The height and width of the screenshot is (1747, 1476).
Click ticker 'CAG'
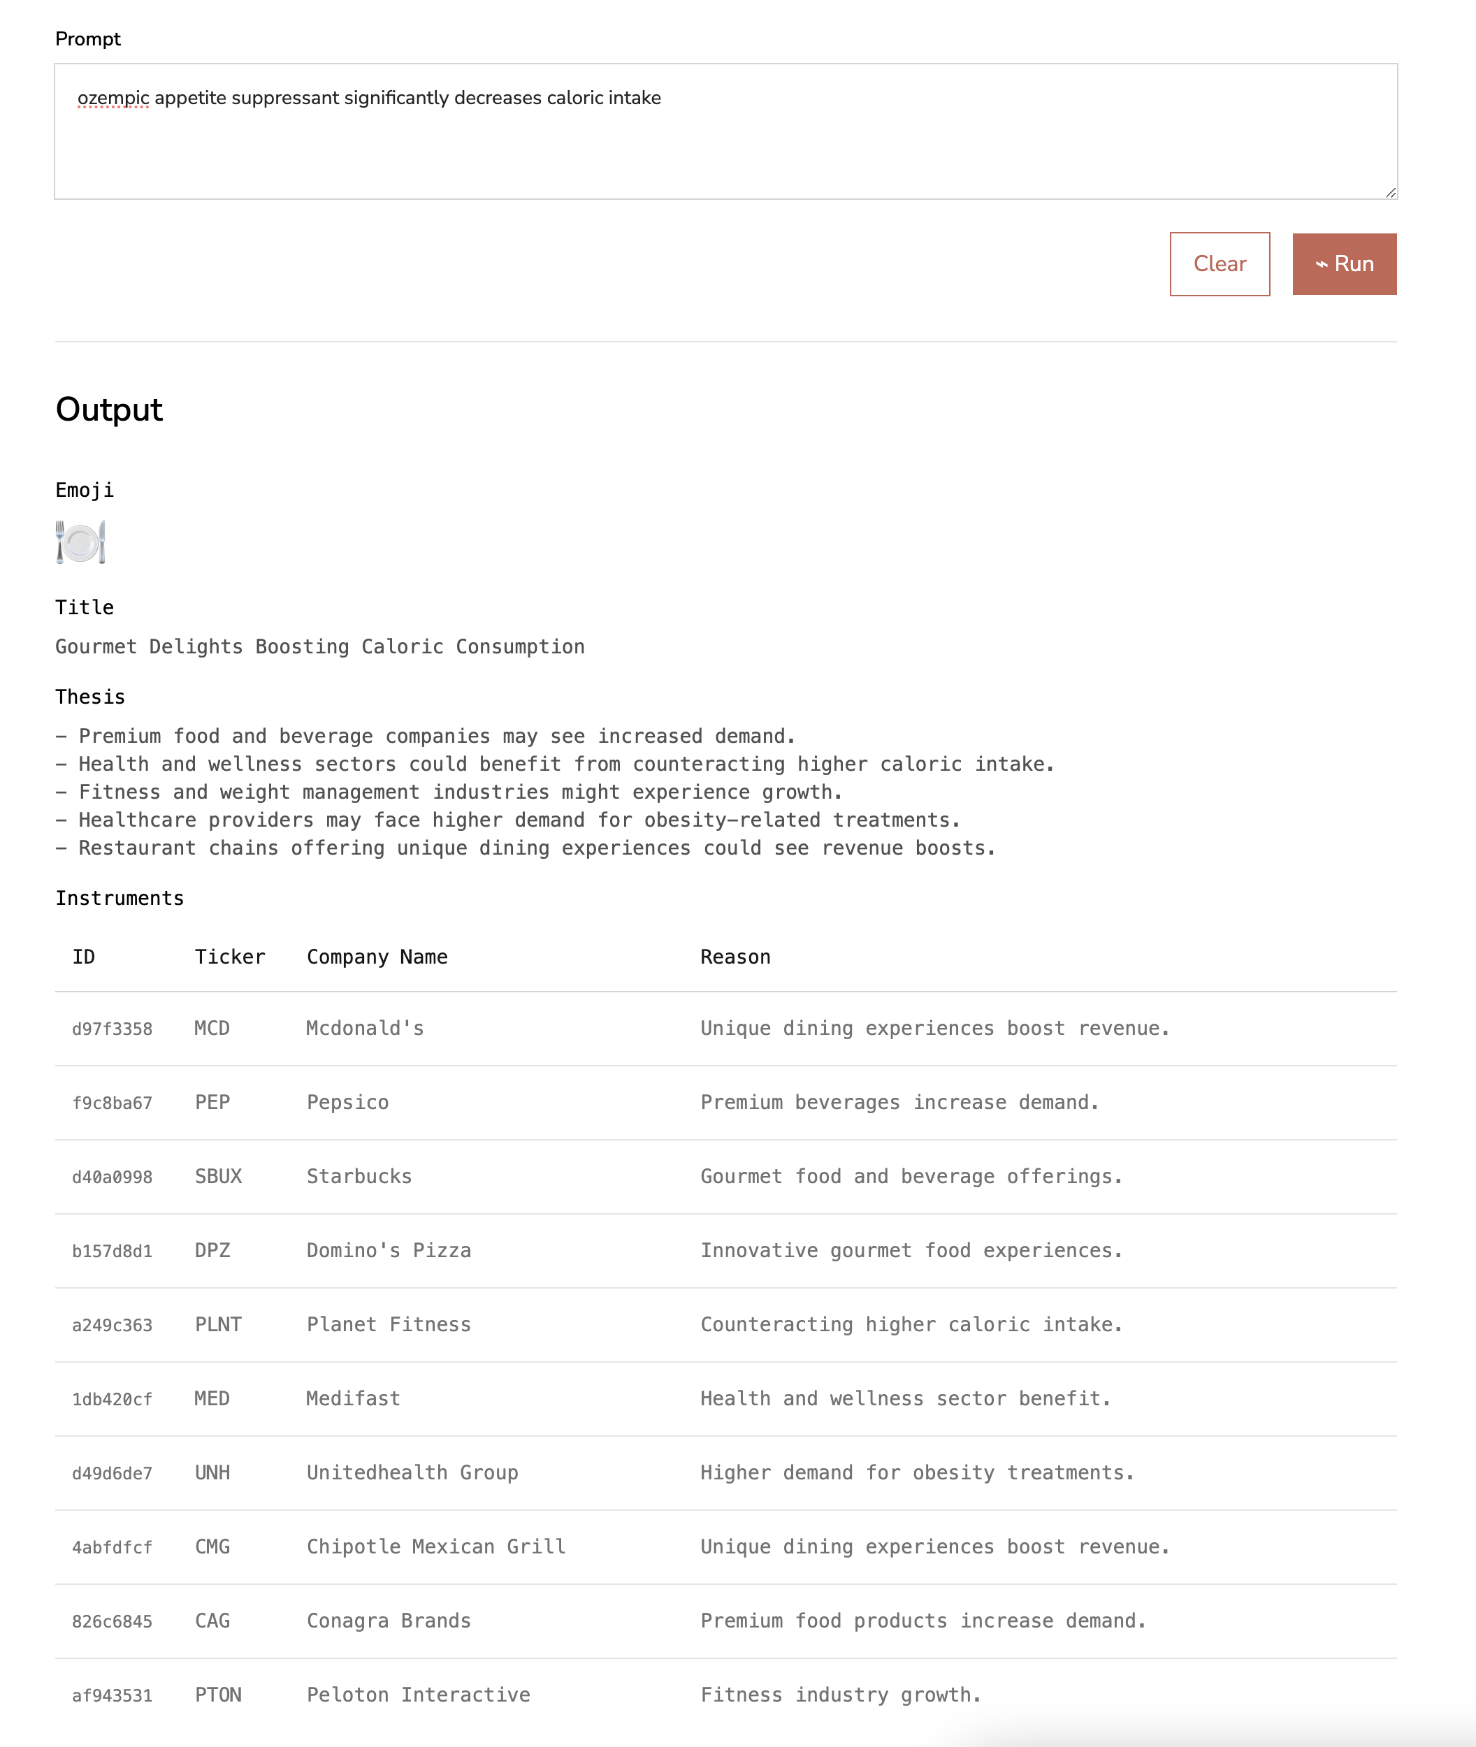tap(212, 1621)
